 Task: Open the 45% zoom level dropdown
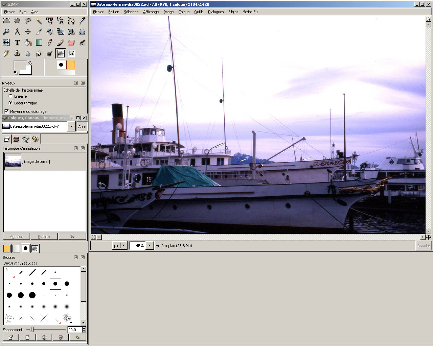click(150, 246)
